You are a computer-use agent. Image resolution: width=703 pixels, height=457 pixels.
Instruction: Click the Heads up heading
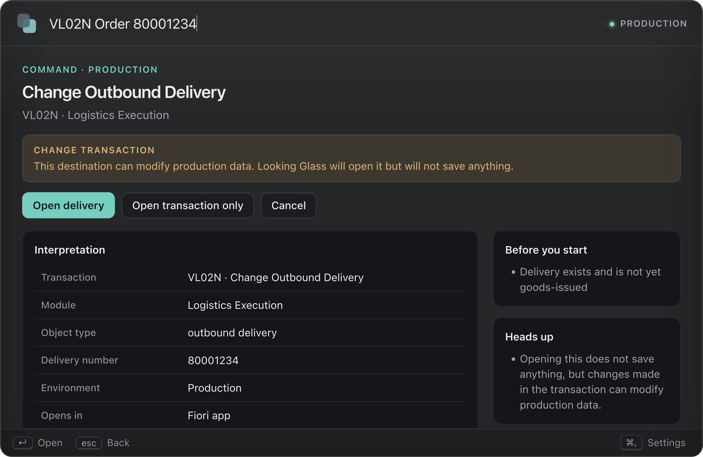tap(529, 337)
